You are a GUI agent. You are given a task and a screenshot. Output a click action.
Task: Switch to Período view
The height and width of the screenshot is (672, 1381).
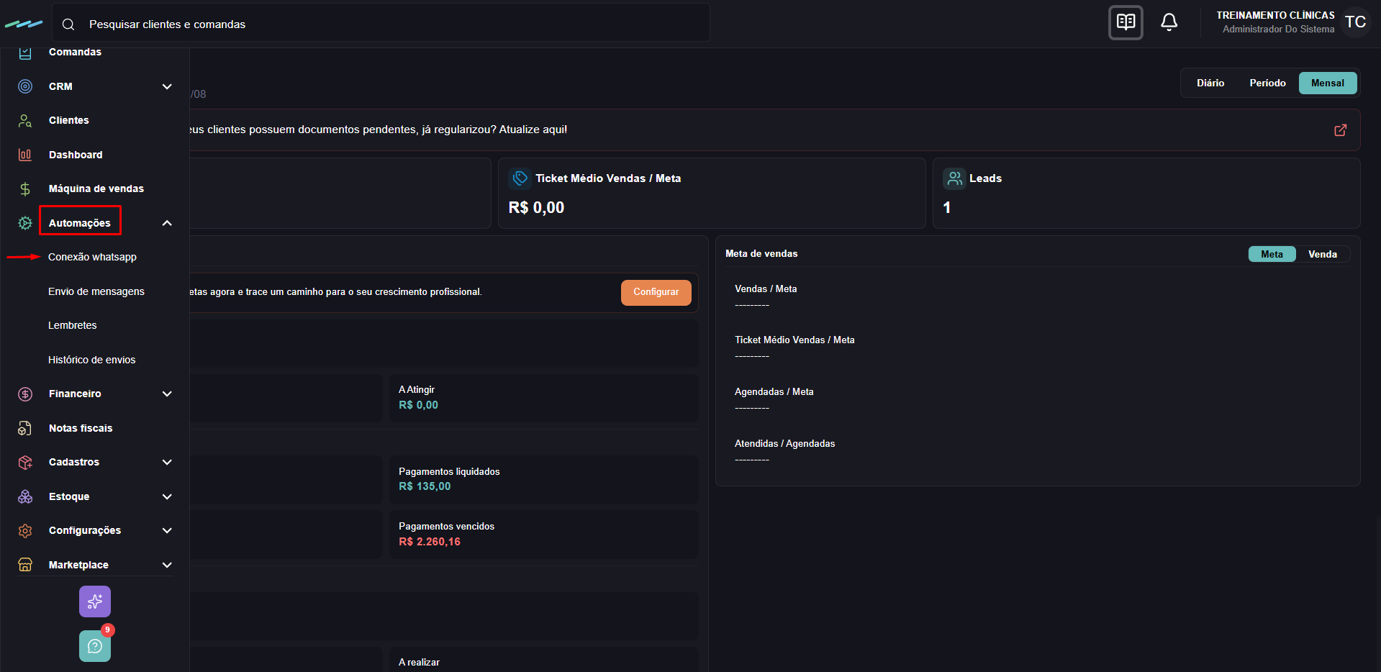click(1267, 83)
